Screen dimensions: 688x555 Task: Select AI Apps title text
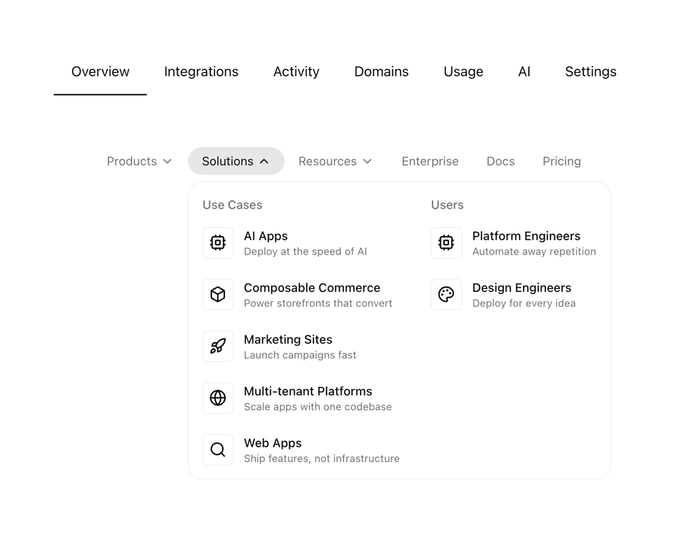point(266,236)
